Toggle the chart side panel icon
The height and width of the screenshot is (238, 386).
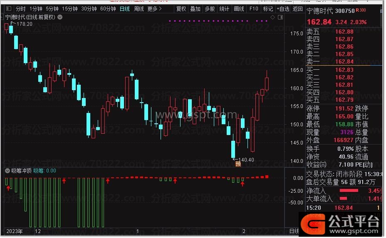point(280,17)
